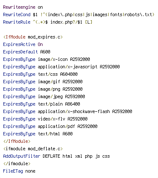Click the application/pdf type text
Screen dimensions: 158x178
[56, 126]
